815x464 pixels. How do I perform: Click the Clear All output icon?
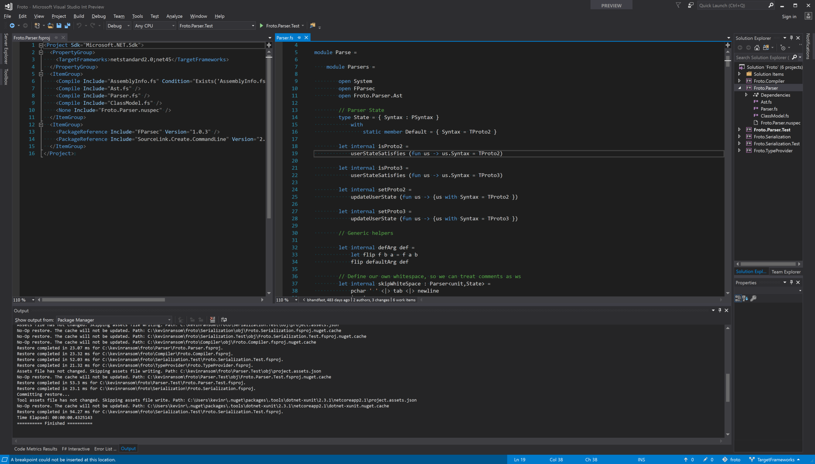tap(213, 320)
